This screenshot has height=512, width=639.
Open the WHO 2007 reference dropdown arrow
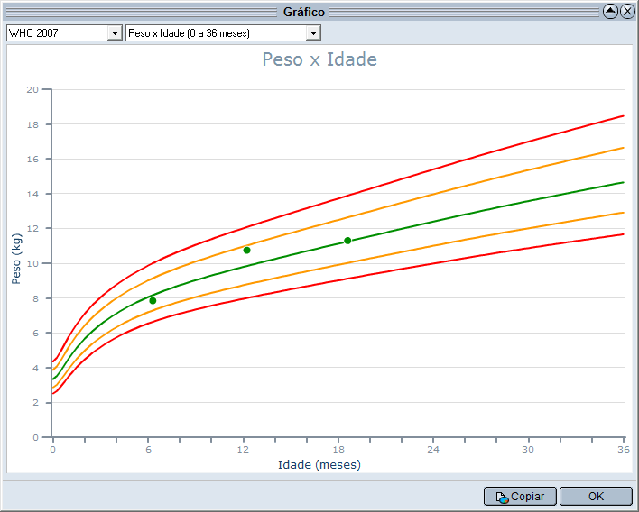(115, 33)
